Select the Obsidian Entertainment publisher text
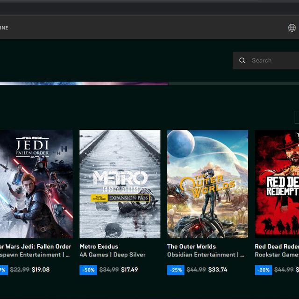The width and height of the screenshot is (299, 299). click(x=206, y=255)
